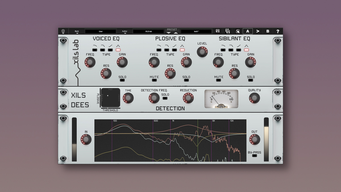Click the Sibilant EQ Res knob

click(234, 73)
